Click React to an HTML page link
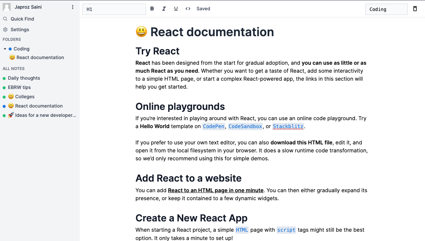The height and width of the screenshot is (241, 425). pyautogui.click(x=216, y=190)
